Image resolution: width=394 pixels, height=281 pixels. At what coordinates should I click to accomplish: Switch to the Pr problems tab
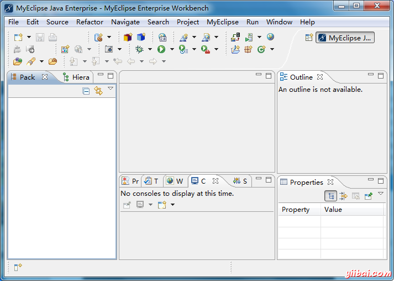pos(130,181)
